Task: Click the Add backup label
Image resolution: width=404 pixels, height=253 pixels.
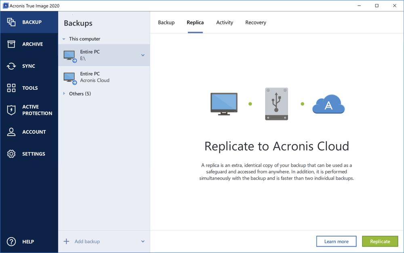Action: pyautogui.click(x=87, y=241)
